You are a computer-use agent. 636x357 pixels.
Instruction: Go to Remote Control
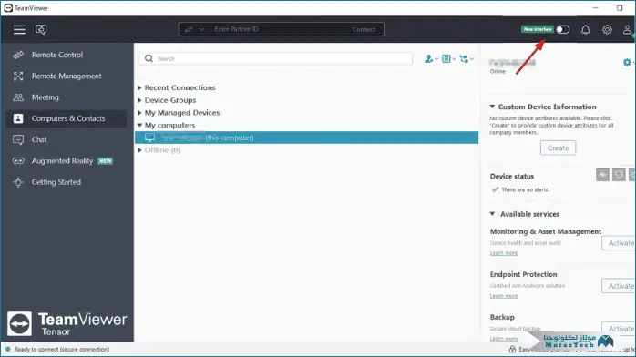click(57, 55)
